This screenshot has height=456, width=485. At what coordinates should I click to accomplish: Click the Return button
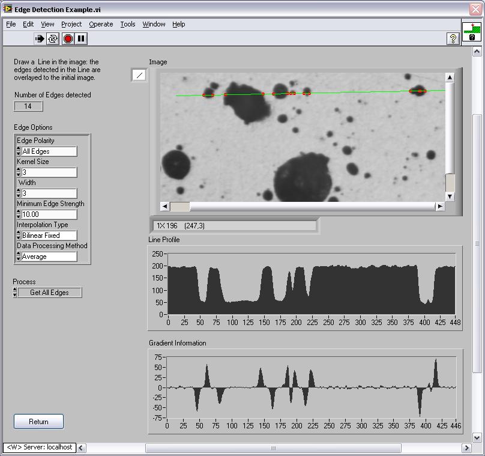[38, 422]
